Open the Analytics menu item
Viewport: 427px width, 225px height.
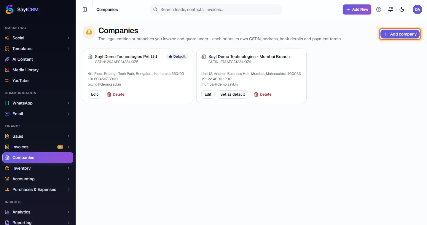38,212
